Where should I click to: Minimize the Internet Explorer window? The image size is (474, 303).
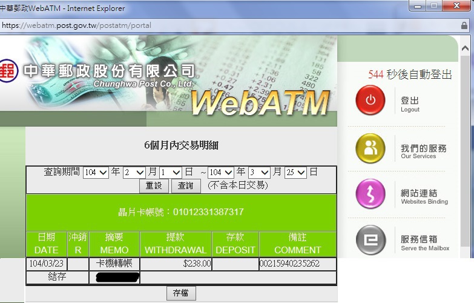click(x=418, y=5)
